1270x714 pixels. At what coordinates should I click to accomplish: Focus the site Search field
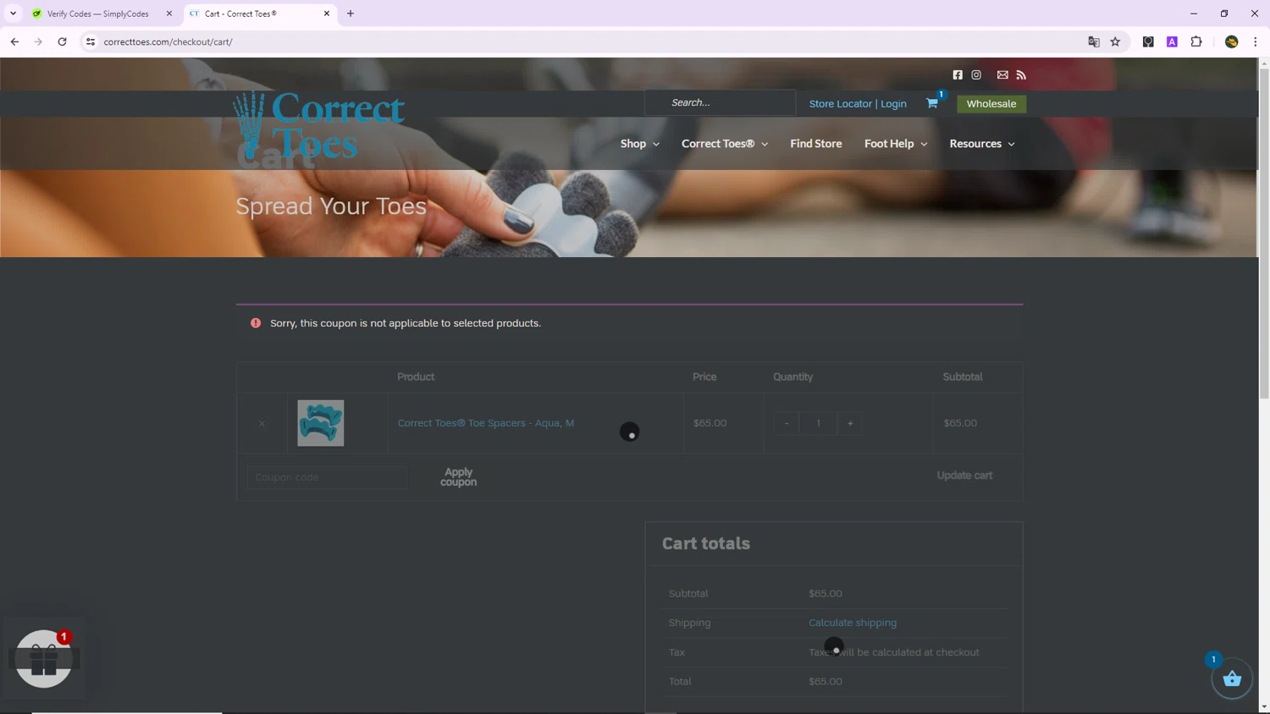pos(720,102)
